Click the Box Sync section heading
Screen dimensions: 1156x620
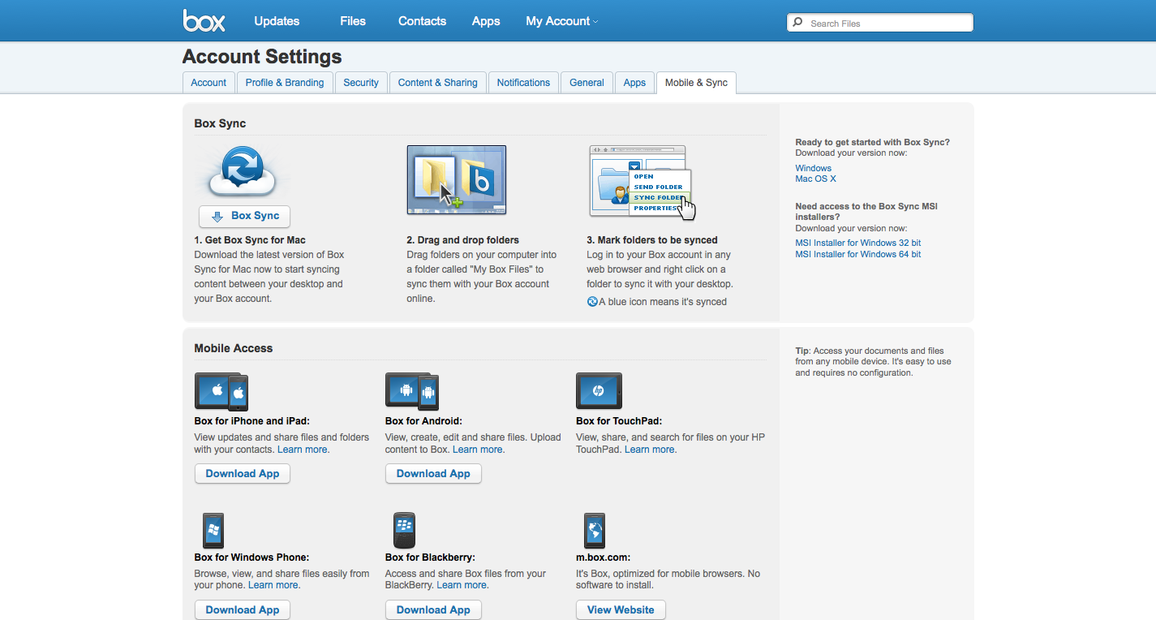pyautogui.click(x=220, y=123)
